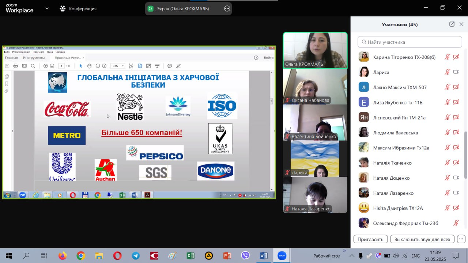Select Лиза Якубенко avatar letter E

click(x=363, y=102)
